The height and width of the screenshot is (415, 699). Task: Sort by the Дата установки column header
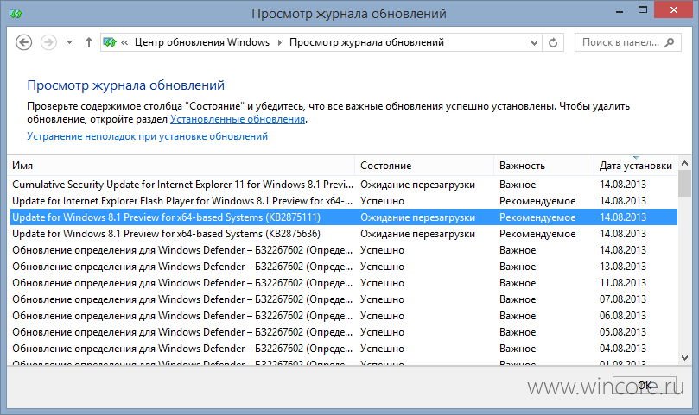[636, 166]
